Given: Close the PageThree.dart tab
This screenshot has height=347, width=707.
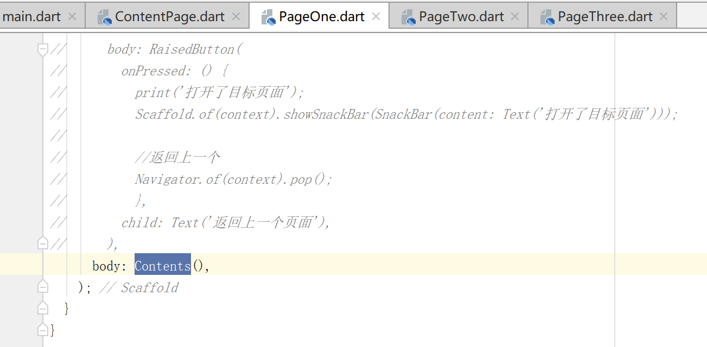Looking at the screenshot, I should [x=664, y=17].
